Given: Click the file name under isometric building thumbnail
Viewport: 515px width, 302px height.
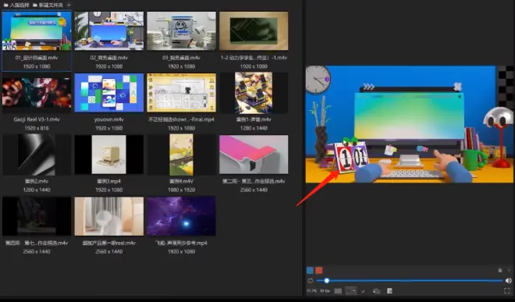Looking at the screenshot, I should [254, 119].
